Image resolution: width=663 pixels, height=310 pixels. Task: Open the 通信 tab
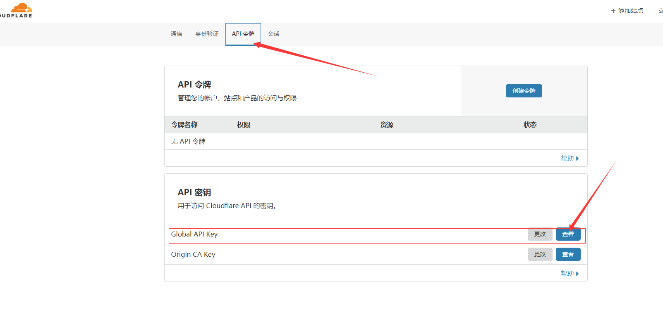[176, 34]
